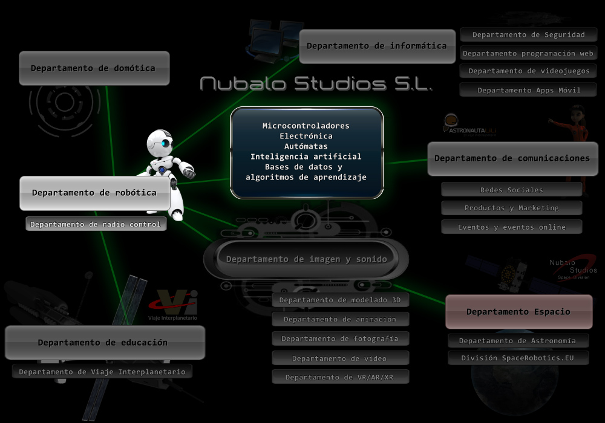Click the Vi Viaje Interplanetario logo
This screenshot has width=605, height=423.
[x=173, y=305]
